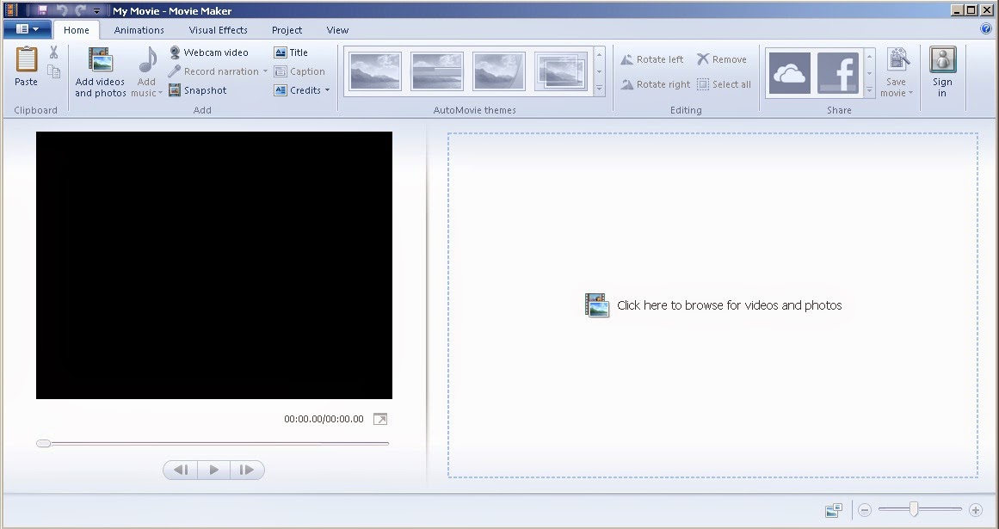Select the second AutoMovie theme thumbnail
The width and height of the screenshot is (999, 529).
(x=437, y=70)
